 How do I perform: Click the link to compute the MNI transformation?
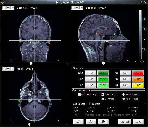click(111, 115)
